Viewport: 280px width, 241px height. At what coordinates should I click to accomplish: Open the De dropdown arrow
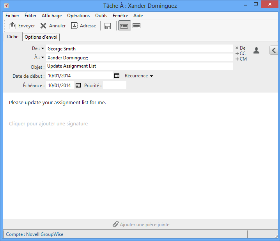point(43,48)
